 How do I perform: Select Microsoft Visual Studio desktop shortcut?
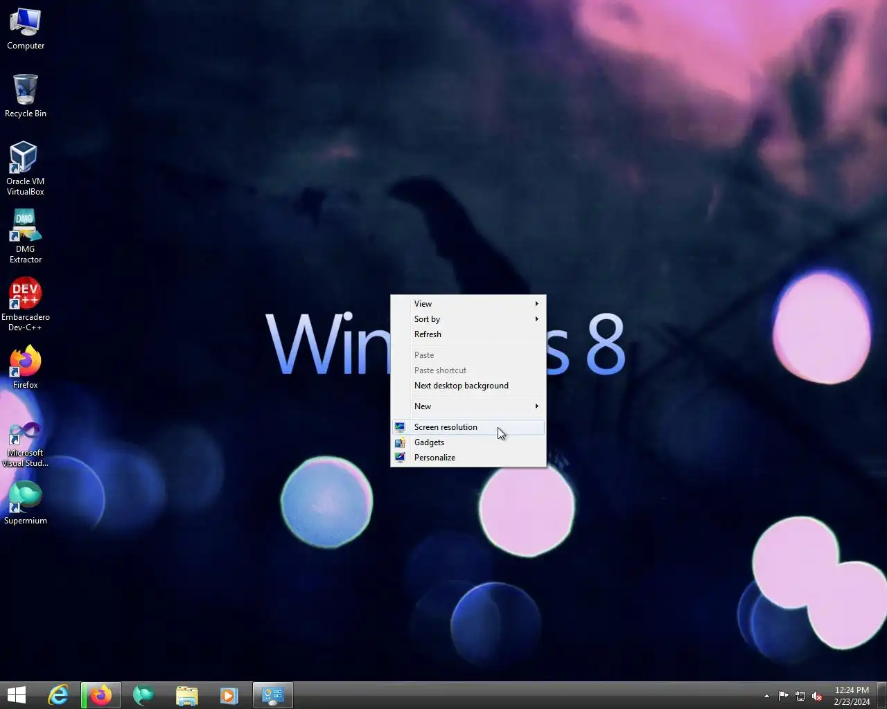pos(26,444)
